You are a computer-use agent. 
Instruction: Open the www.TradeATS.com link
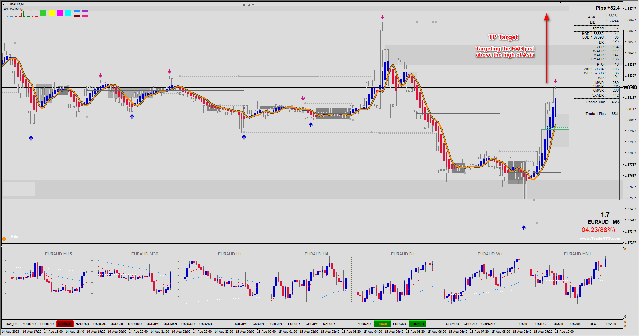pyautogui.click(x=600, y=238)
